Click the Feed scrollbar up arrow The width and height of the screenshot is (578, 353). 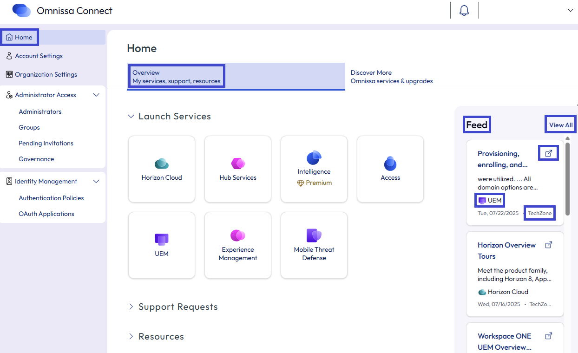(x=567, y=138)
